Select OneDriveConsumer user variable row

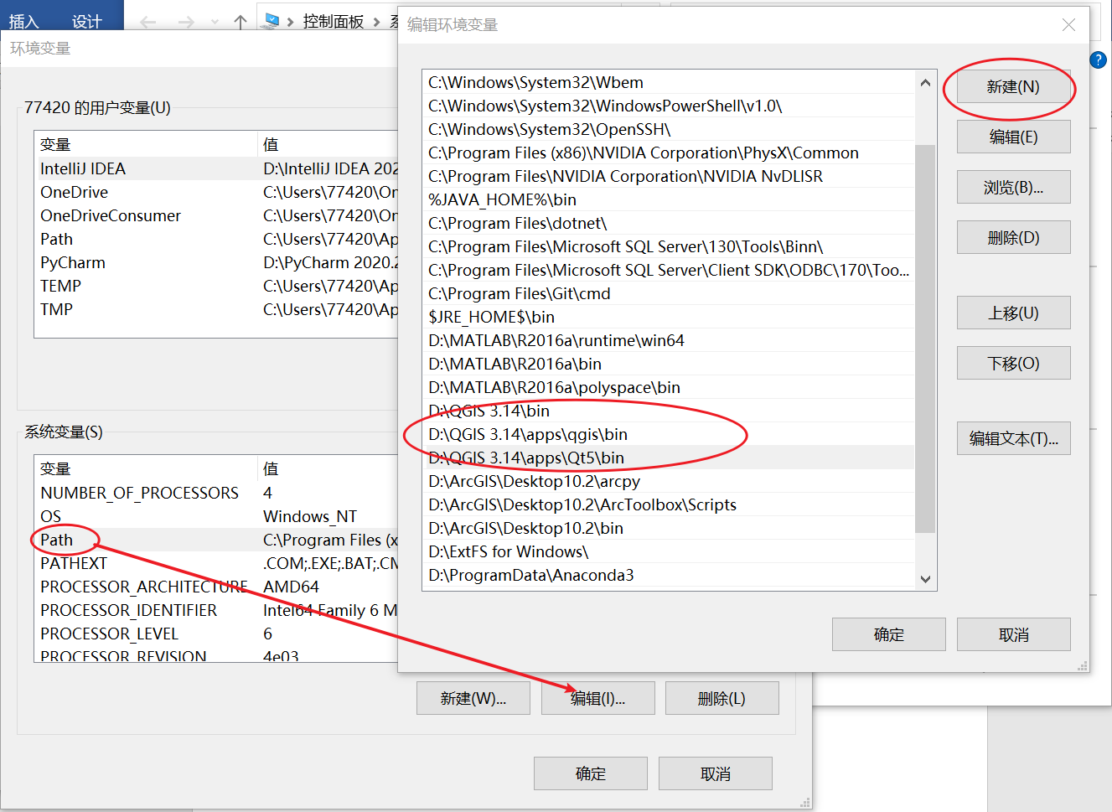click(x=216, y=215)
